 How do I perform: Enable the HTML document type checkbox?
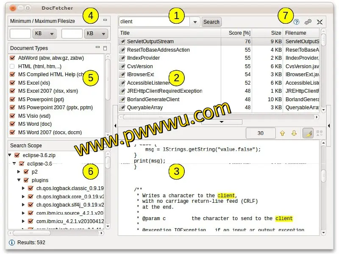coord(12,66)
